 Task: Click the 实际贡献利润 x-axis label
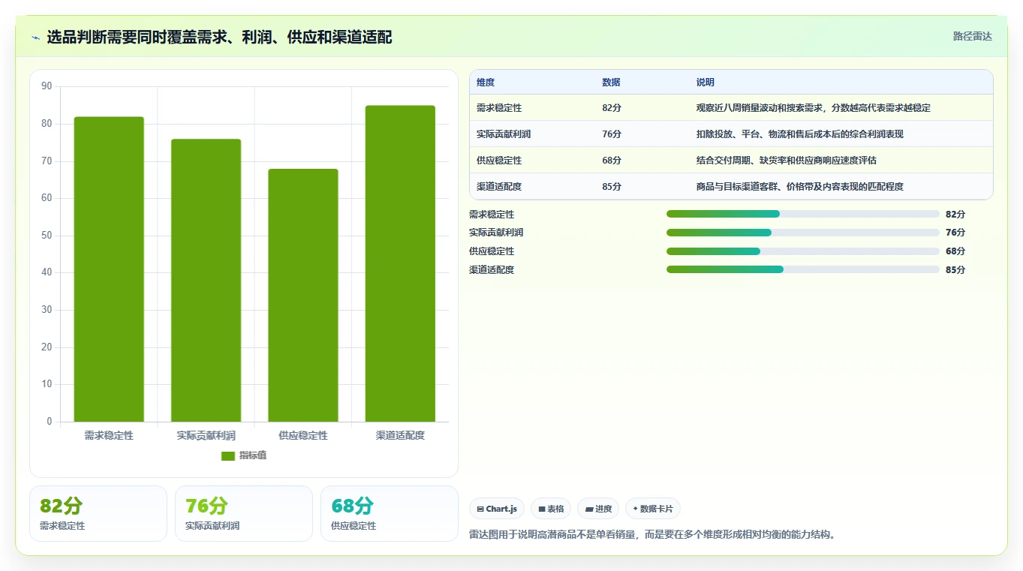[206, 435]
